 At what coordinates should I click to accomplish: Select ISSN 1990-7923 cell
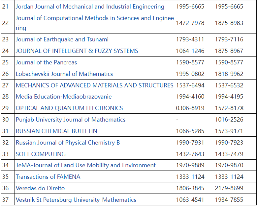[x=235, y=142]
